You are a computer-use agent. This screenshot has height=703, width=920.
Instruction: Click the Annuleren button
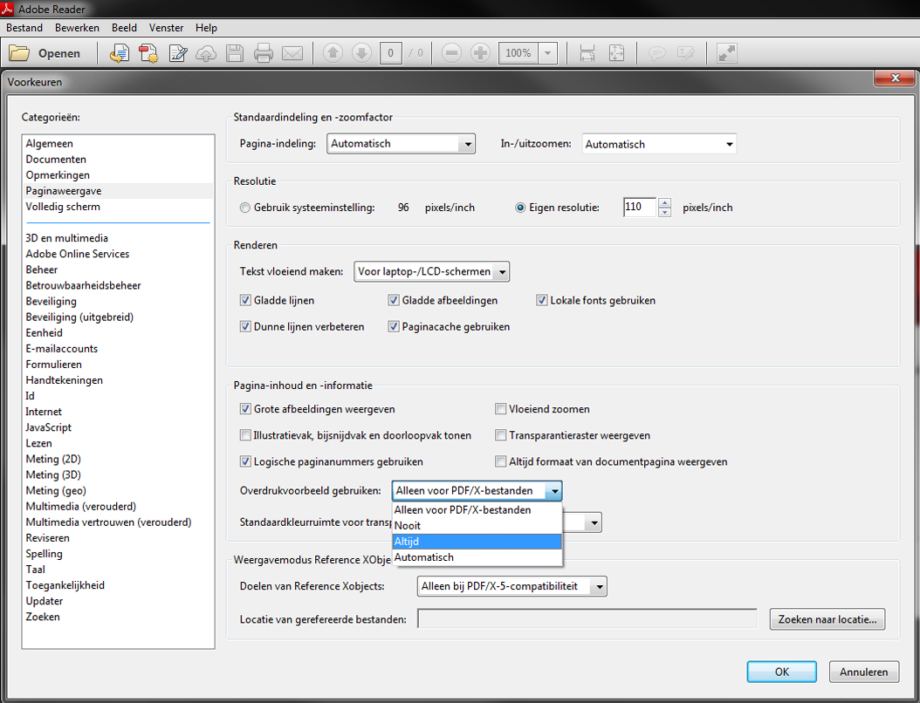(863, 672)
